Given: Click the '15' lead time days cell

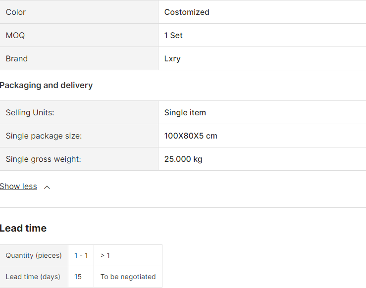Looking at the screenshot, I should pyautogui.click(x=78, y=277).
